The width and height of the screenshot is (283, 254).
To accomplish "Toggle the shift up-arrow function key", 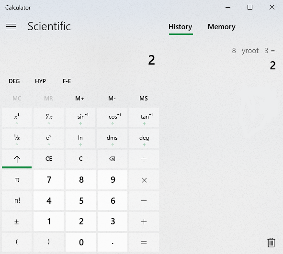I will tap(17, 159).
